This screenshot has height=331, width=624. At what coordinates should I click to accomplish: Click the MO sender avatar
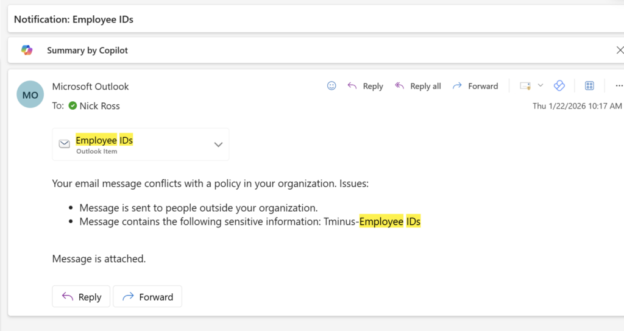pos(30,94)
